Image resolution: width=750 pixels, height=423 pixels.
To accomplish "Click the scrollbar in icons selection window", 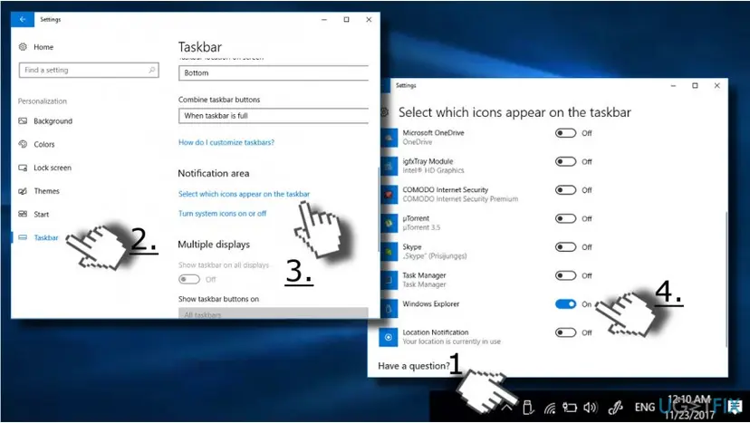I will (x=726, y=280).
